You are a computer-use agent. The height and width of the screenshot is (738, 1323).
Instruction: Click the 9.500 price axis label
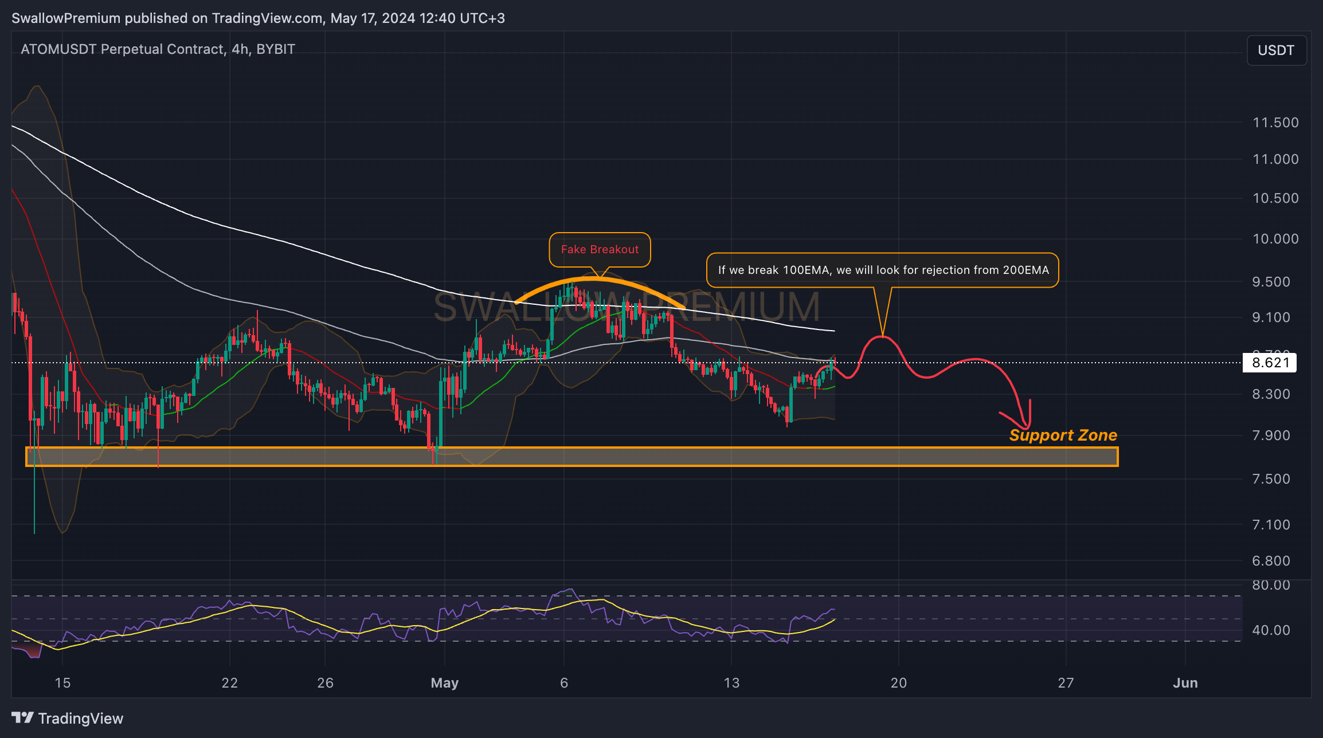point(1271,282)
